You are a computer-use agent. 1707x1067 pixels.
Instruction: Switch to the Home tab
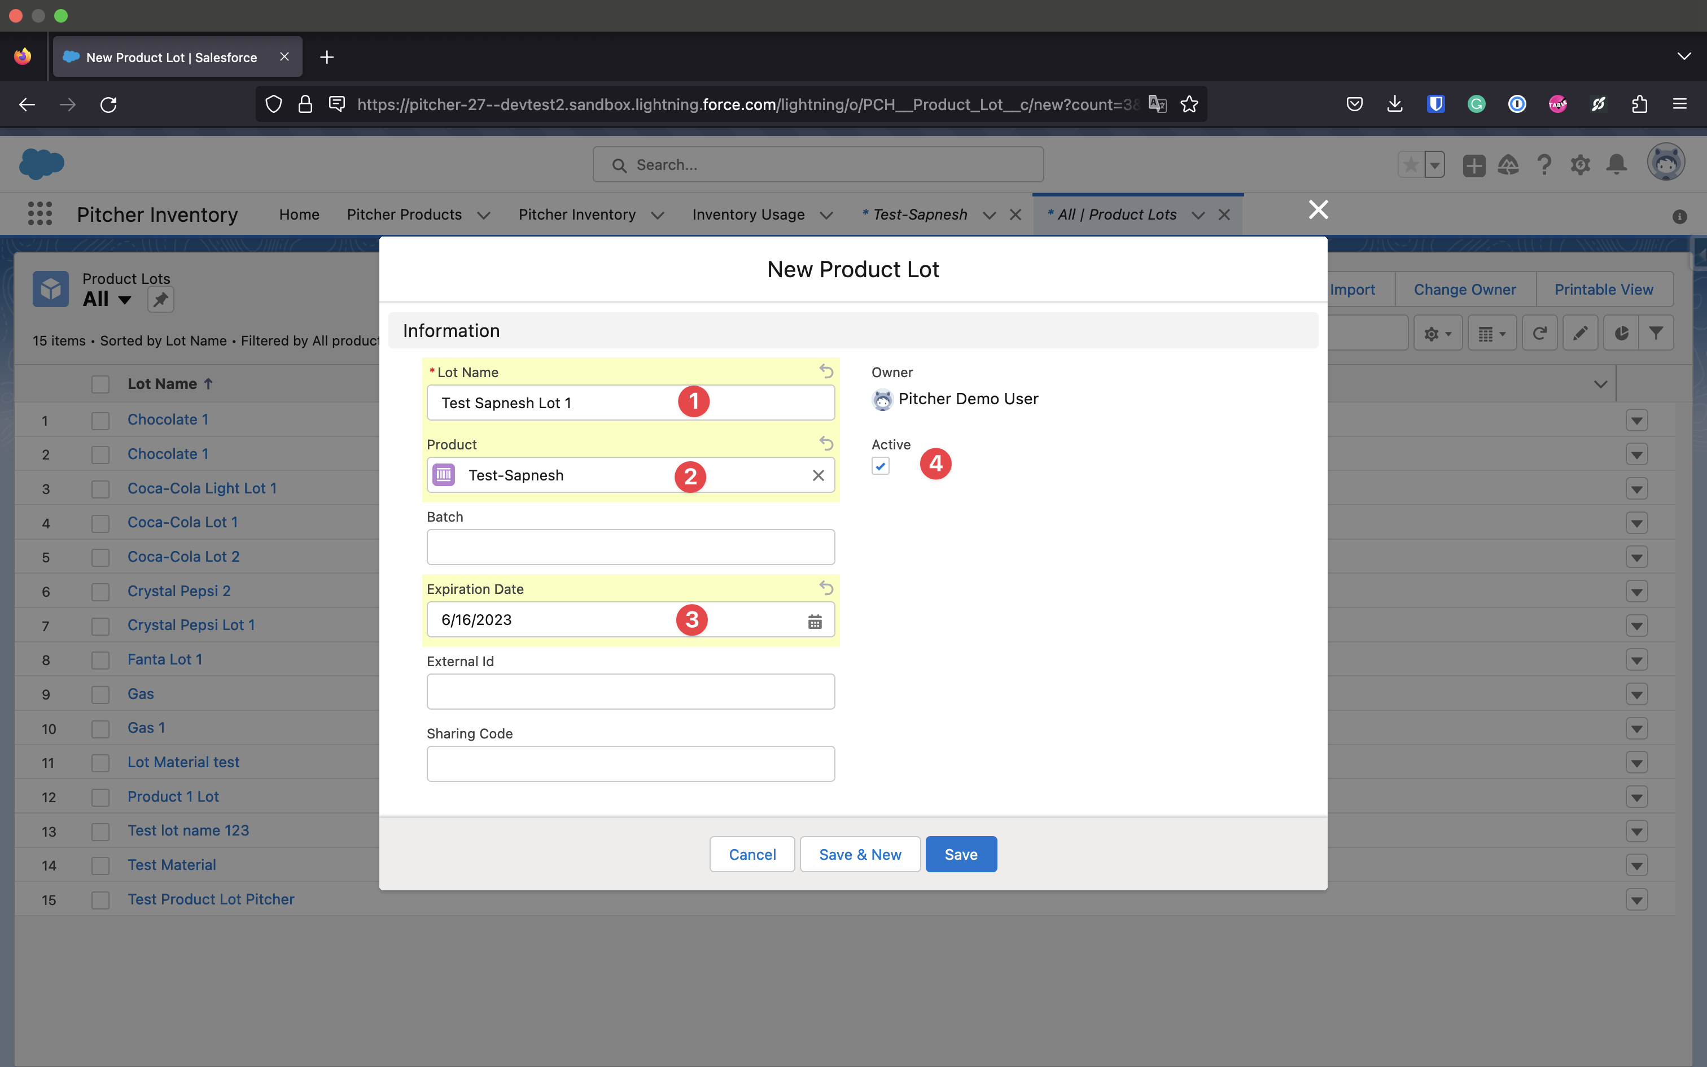point(299,215)
